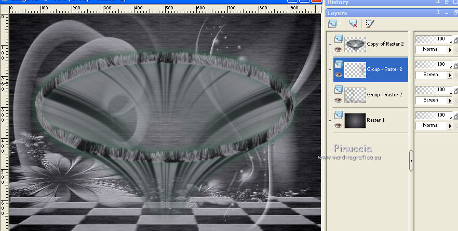Click the dark Raster 1 thumbnail

tap(355, 121)
